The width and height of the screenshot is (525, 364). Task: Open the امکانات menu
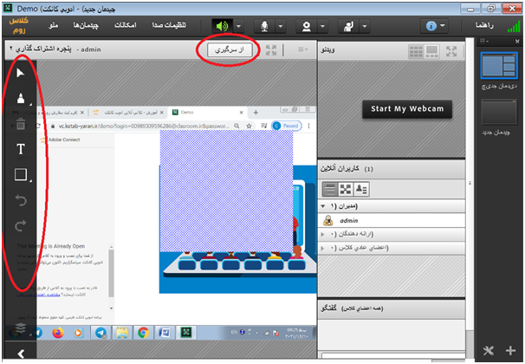click(126, 25)
